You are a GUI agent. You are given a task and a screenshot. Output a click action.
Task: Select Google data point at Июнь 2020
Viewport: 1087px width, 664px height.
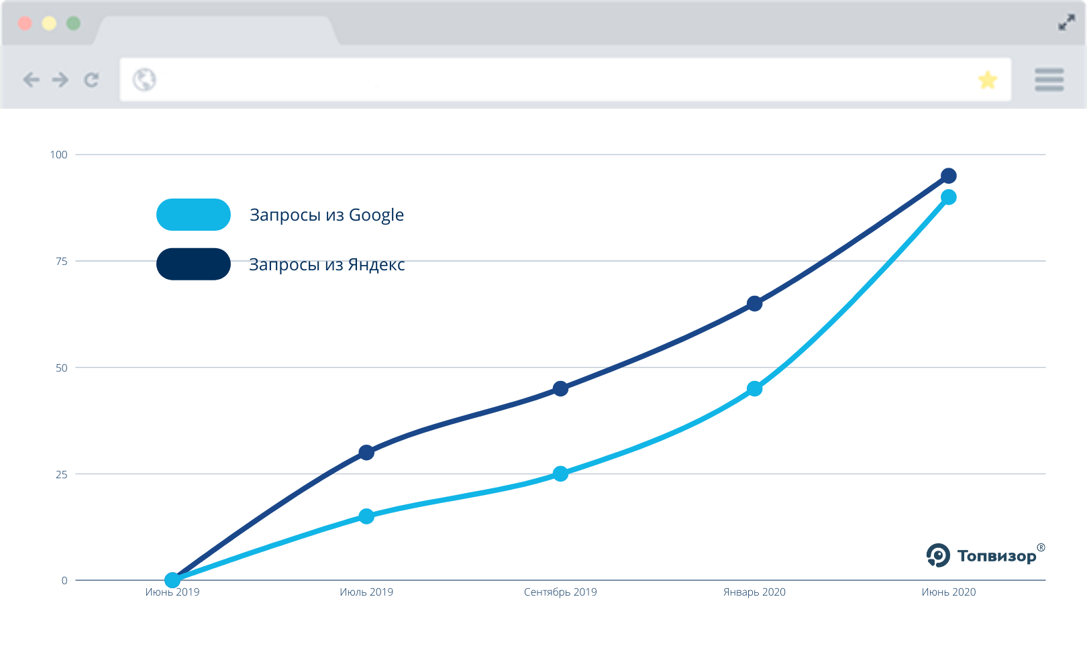tap(949, 197)
